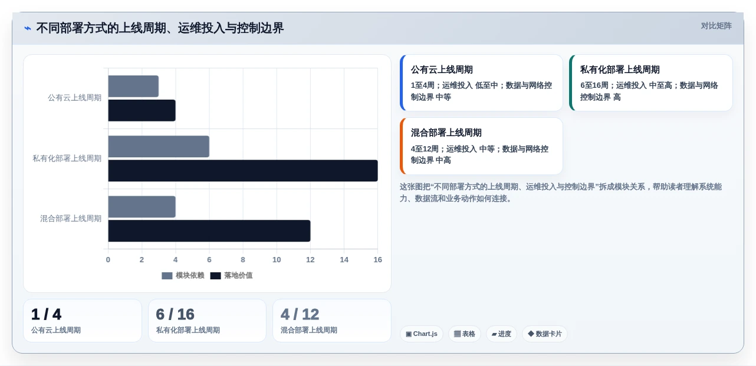756x366 pixels.
Task: Select the 表格 tag
Action: pyautogui.click(x=465, y=334)
